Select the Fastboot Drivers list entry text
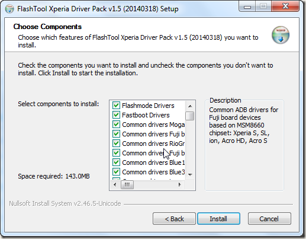Image resolution: width=306 pixels, height=239 pixels. pos(146,115)
